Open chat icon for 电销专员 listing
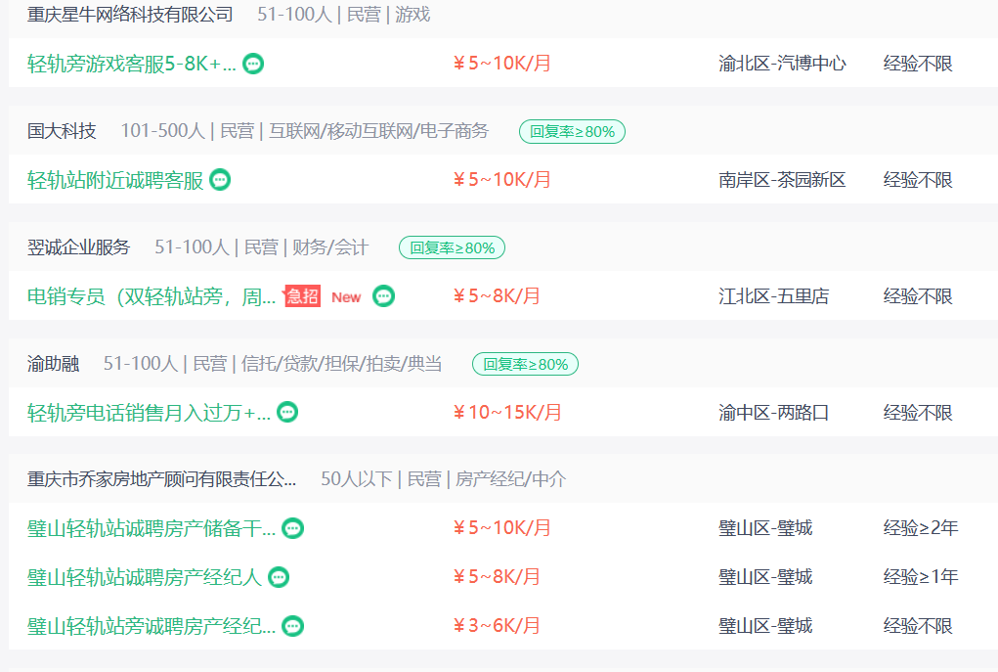Image resolution: width=998 pixels, height=672 pixels. click(384, 296)
